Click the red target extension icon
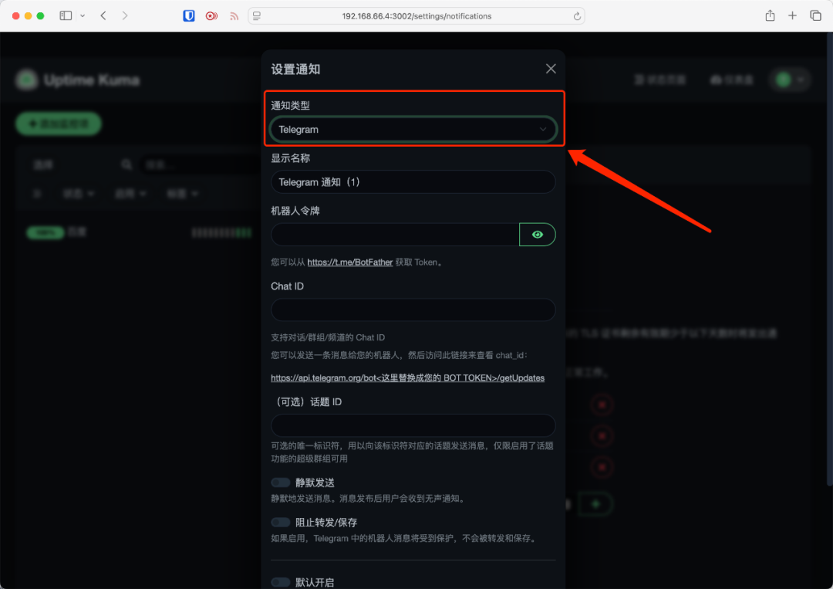 pos(211,16)
